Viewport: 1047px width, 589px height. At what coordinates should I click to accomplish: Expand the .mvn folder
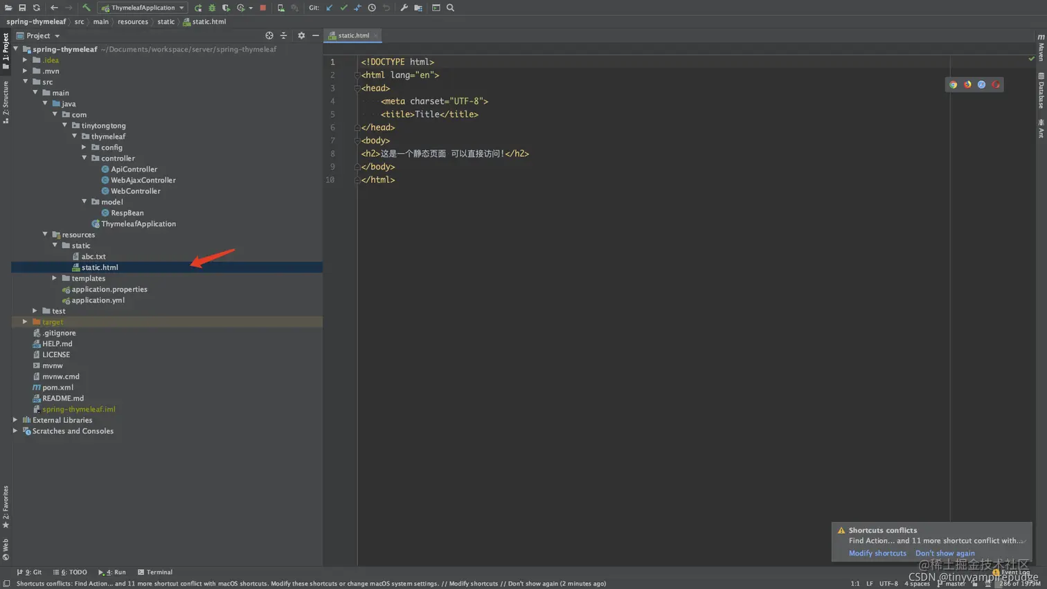26,71
